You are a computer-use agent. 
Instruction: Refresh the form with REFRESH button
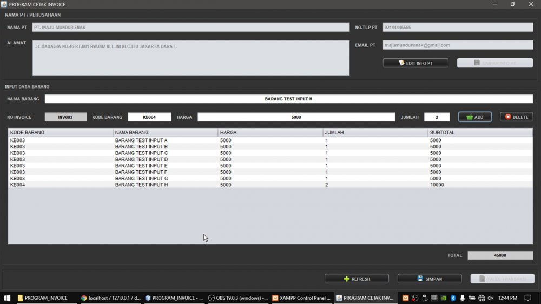pos(357,279)
